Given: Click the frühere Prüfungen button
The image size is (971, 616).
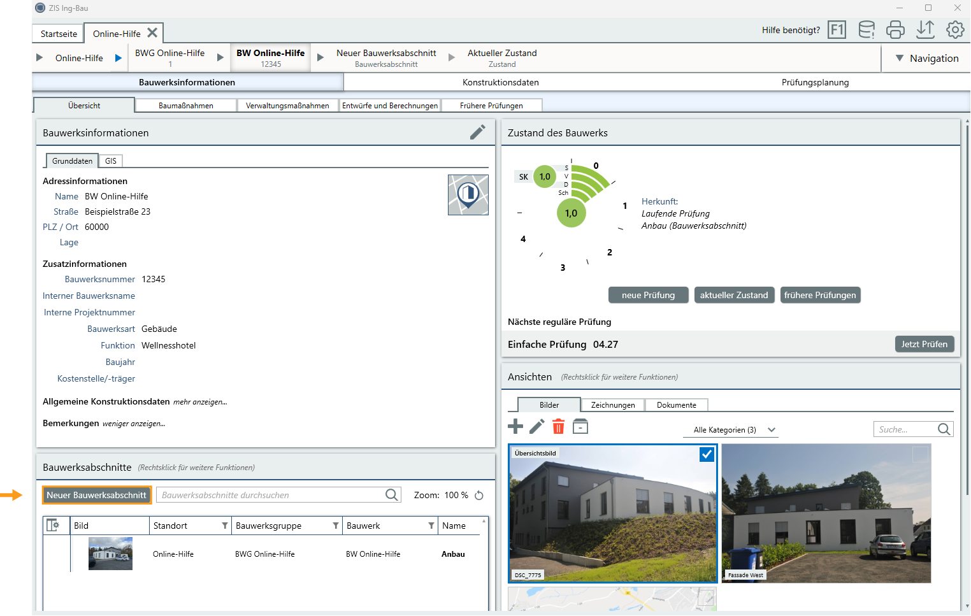Looking at the screenshot, I should [x=820, y=295].
